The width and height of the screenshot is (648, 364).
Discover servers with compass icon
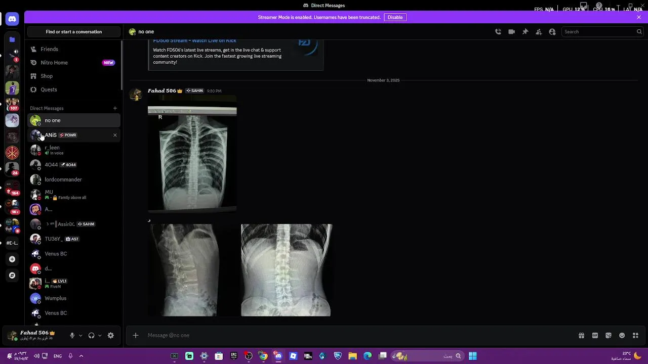[x=12, y=276]
